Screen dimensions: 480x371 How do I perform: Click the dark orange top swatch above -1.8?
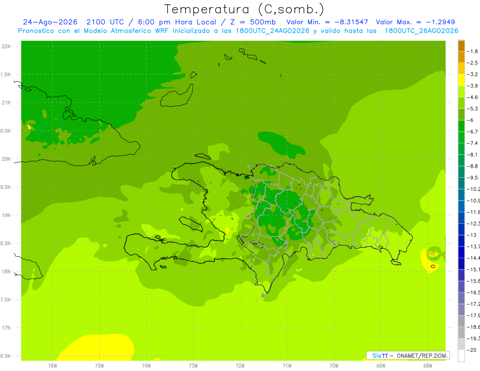tap(461, 46)
